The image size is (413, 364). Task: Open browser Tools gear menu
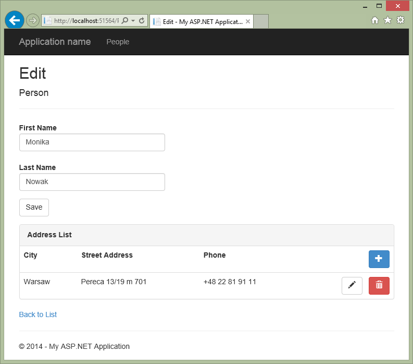(x=400, y=20)
